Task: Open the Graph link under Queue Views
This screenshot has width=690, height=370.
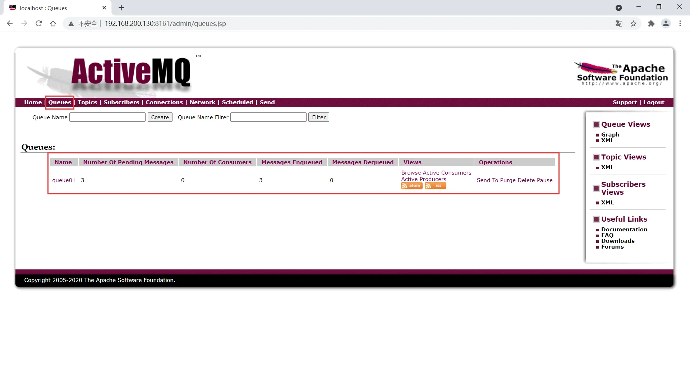Action: click(x=610, y=134)
